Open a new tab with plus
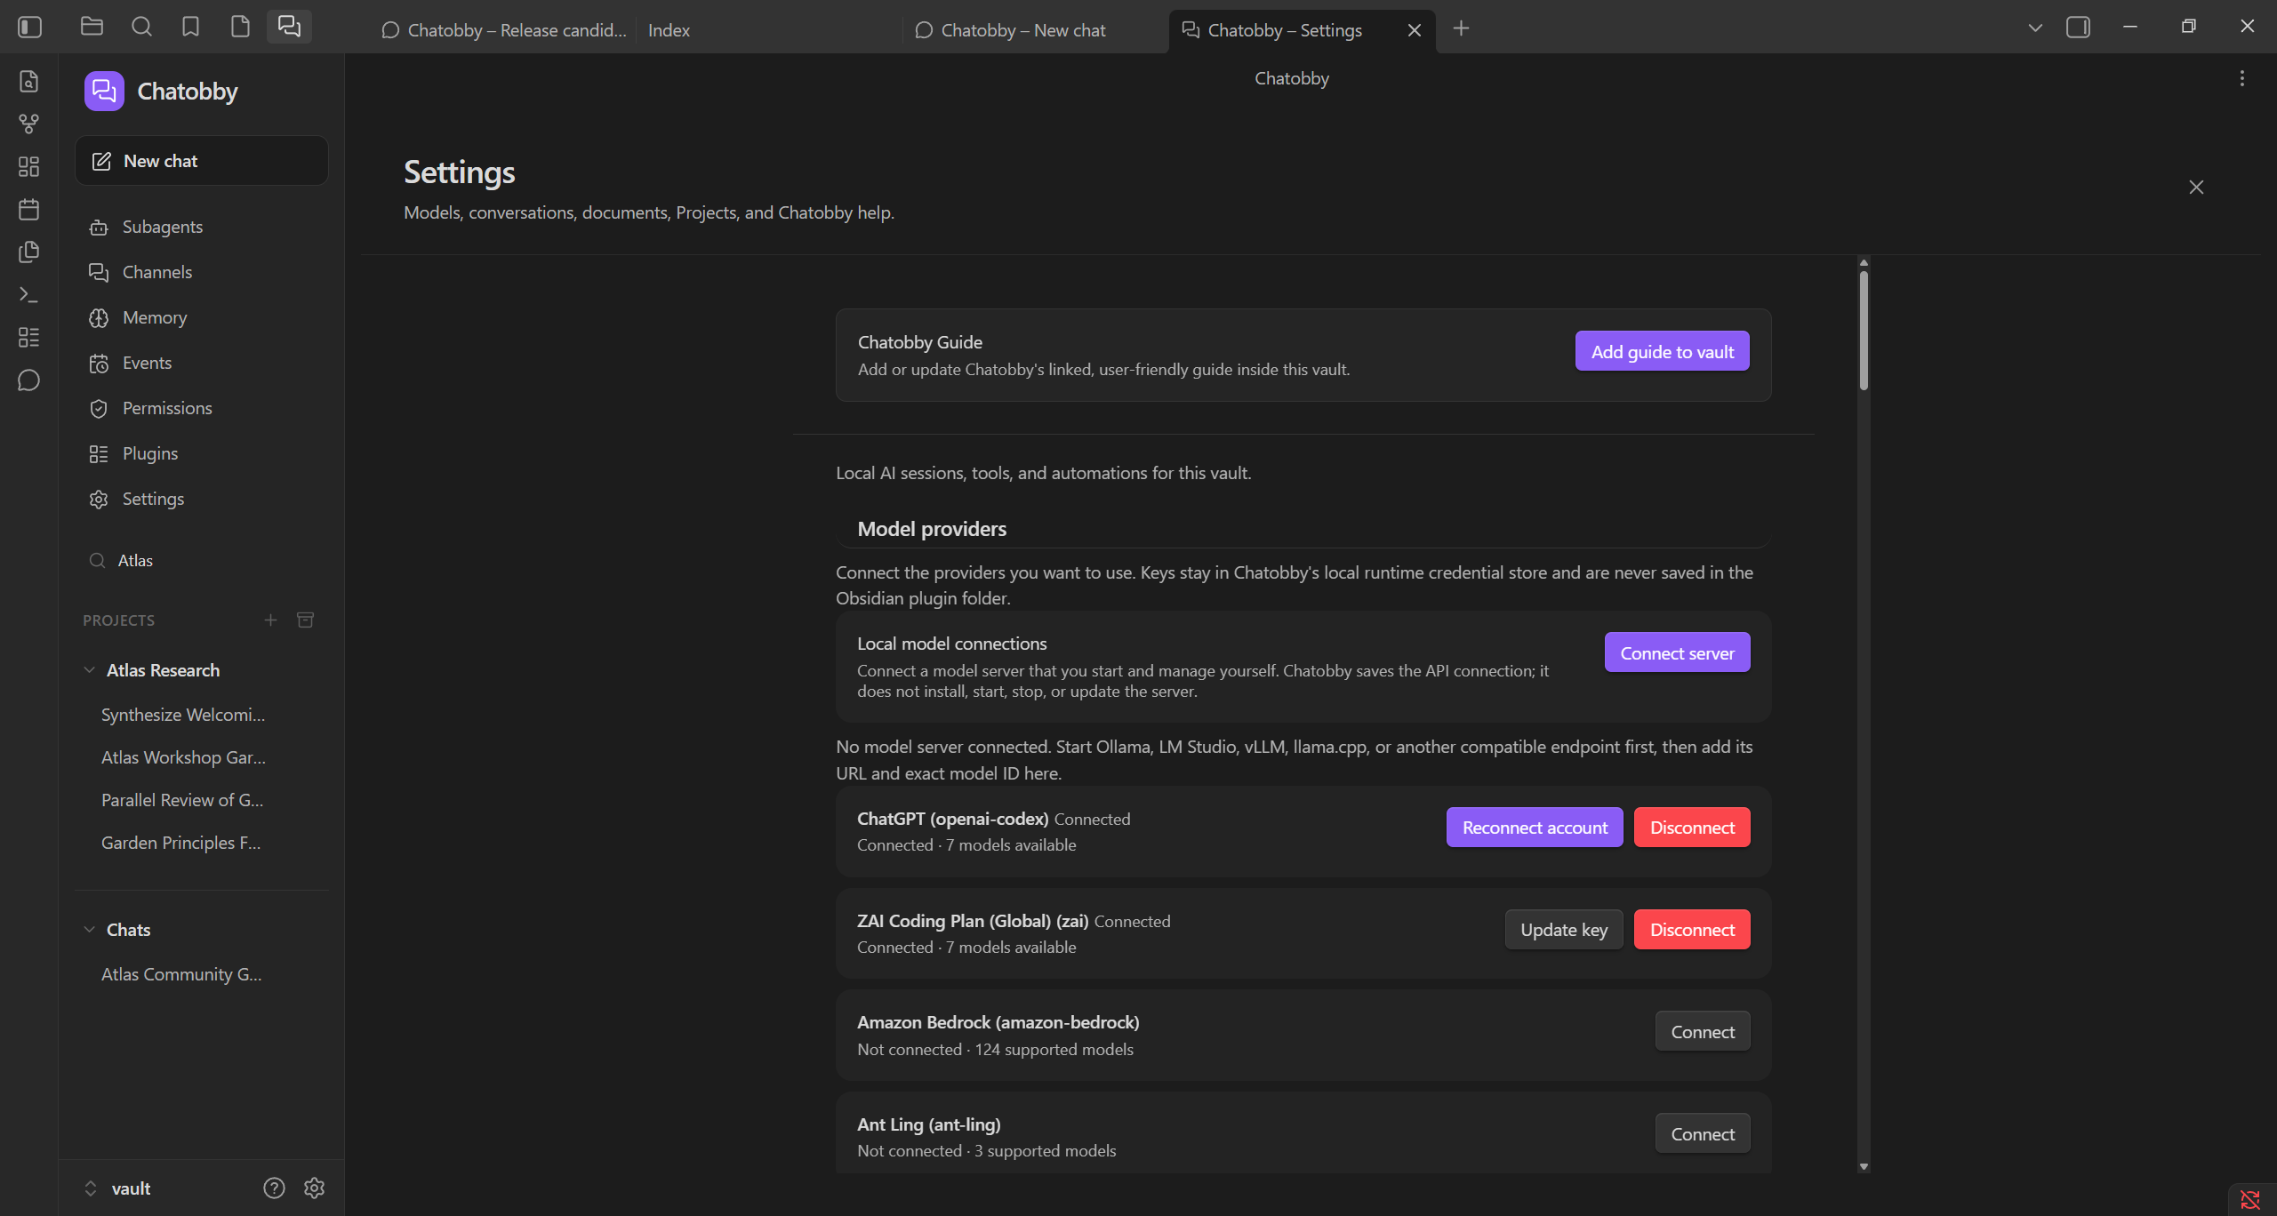The height and width of the screenshot is (1216, 2277). pyautogui.click(x=1461, y=28)
